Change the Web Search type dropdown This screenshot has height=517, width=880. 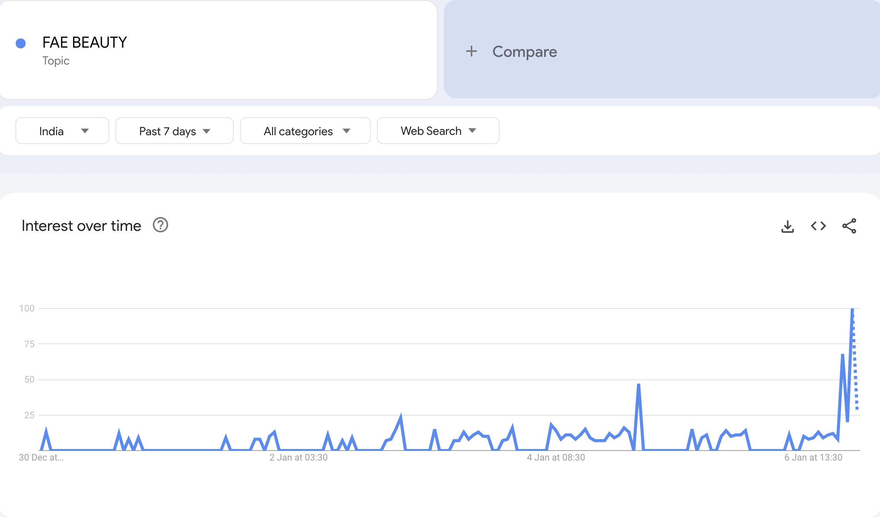point(438,131)
